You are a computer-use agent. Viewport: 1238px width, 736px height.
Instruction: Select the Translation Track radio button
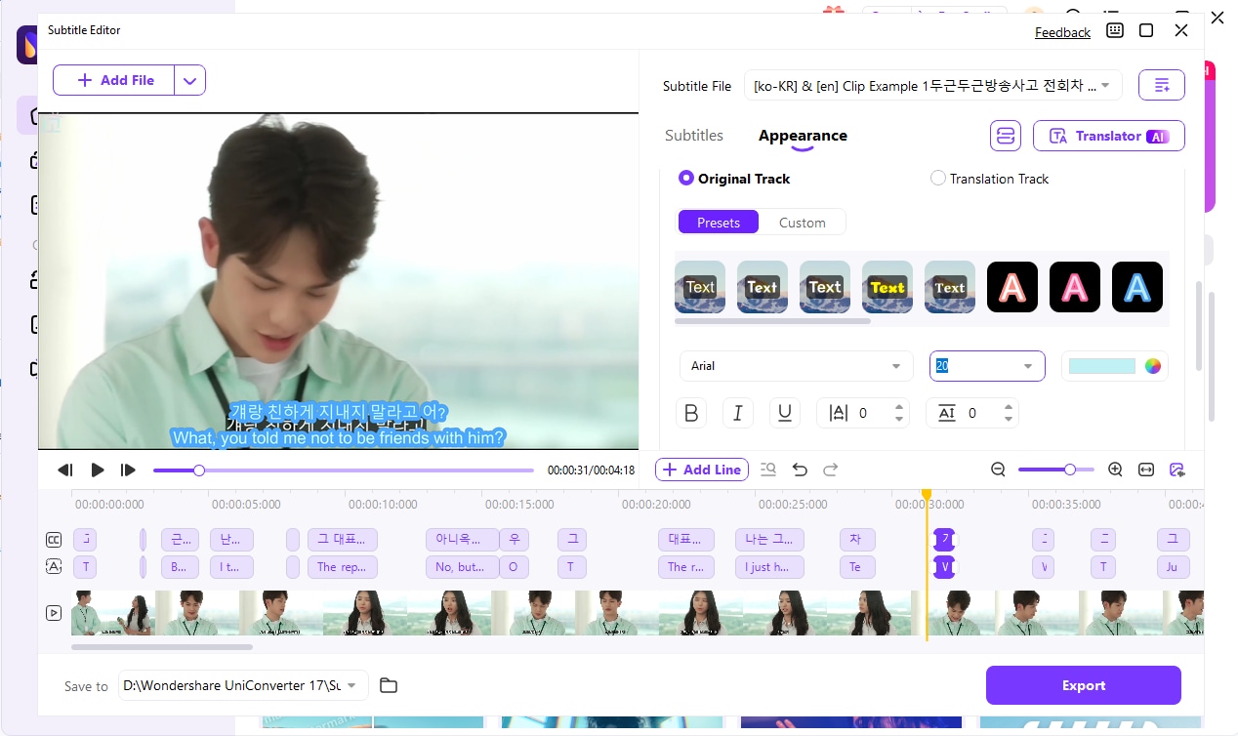[938, 178]
